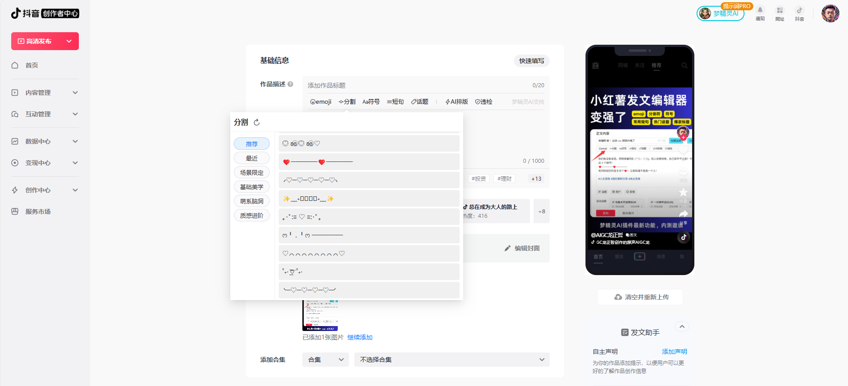The width and height of the screenshot is (848, 386).
Task: Insert the sparkle squares divider
Action: (369, 199)
